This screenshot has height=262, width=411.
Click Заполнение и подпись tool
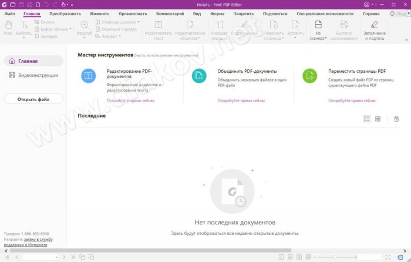tap(375, 31)
